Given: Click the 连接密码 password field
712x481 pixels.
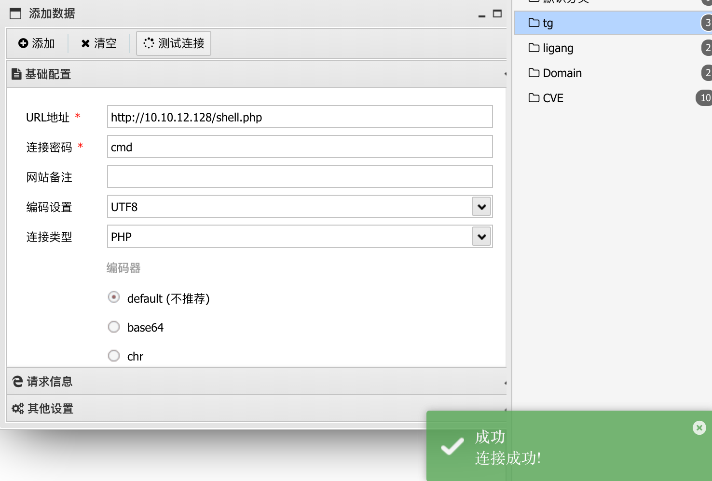Looking at the screenshot, I should coord(300,147).
